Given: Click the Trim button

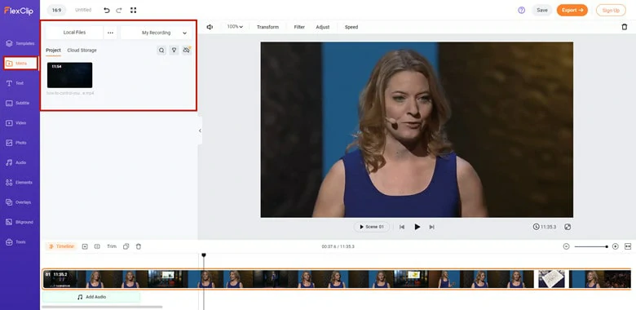Looking at the screenshot, I should point(112,246).
